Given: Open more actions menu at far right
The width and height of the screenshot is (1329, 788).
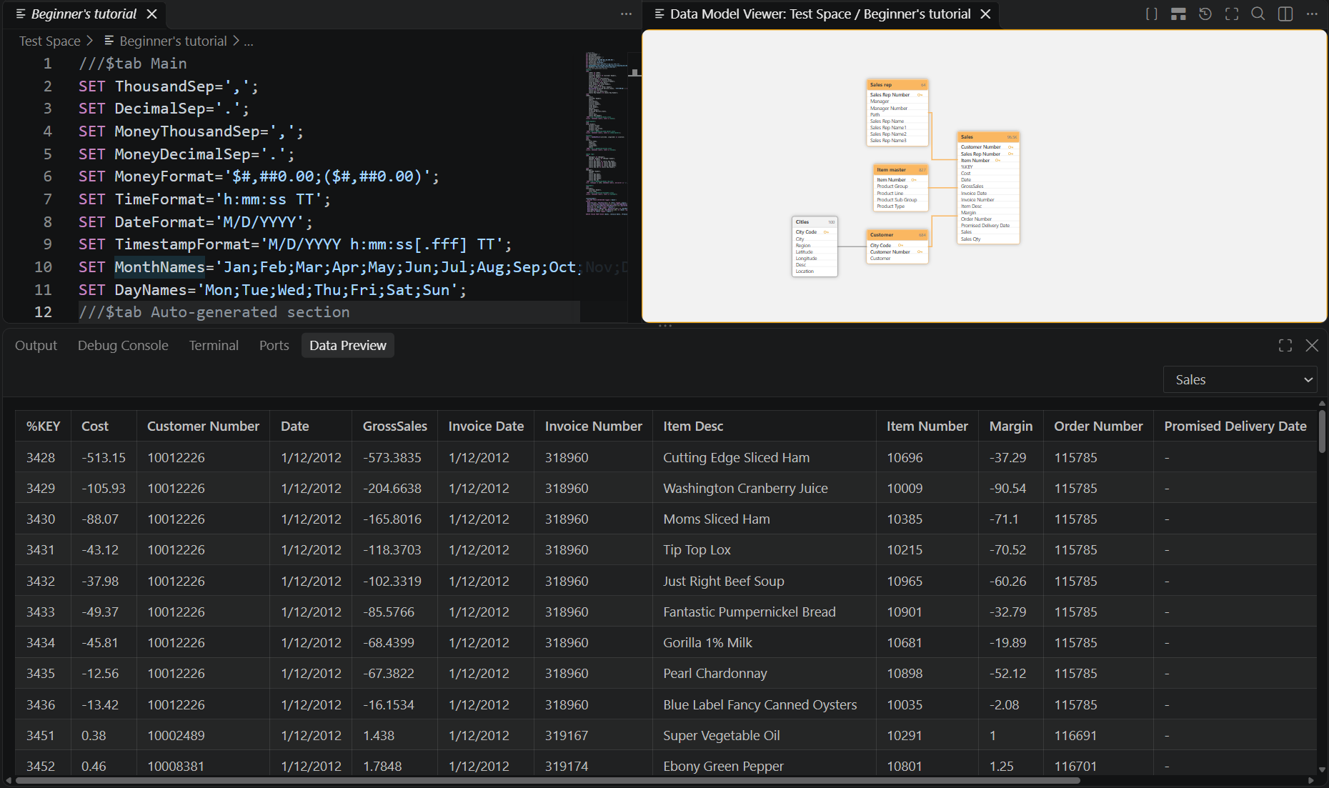Looking at the screenshot, I should [1312, 14].
